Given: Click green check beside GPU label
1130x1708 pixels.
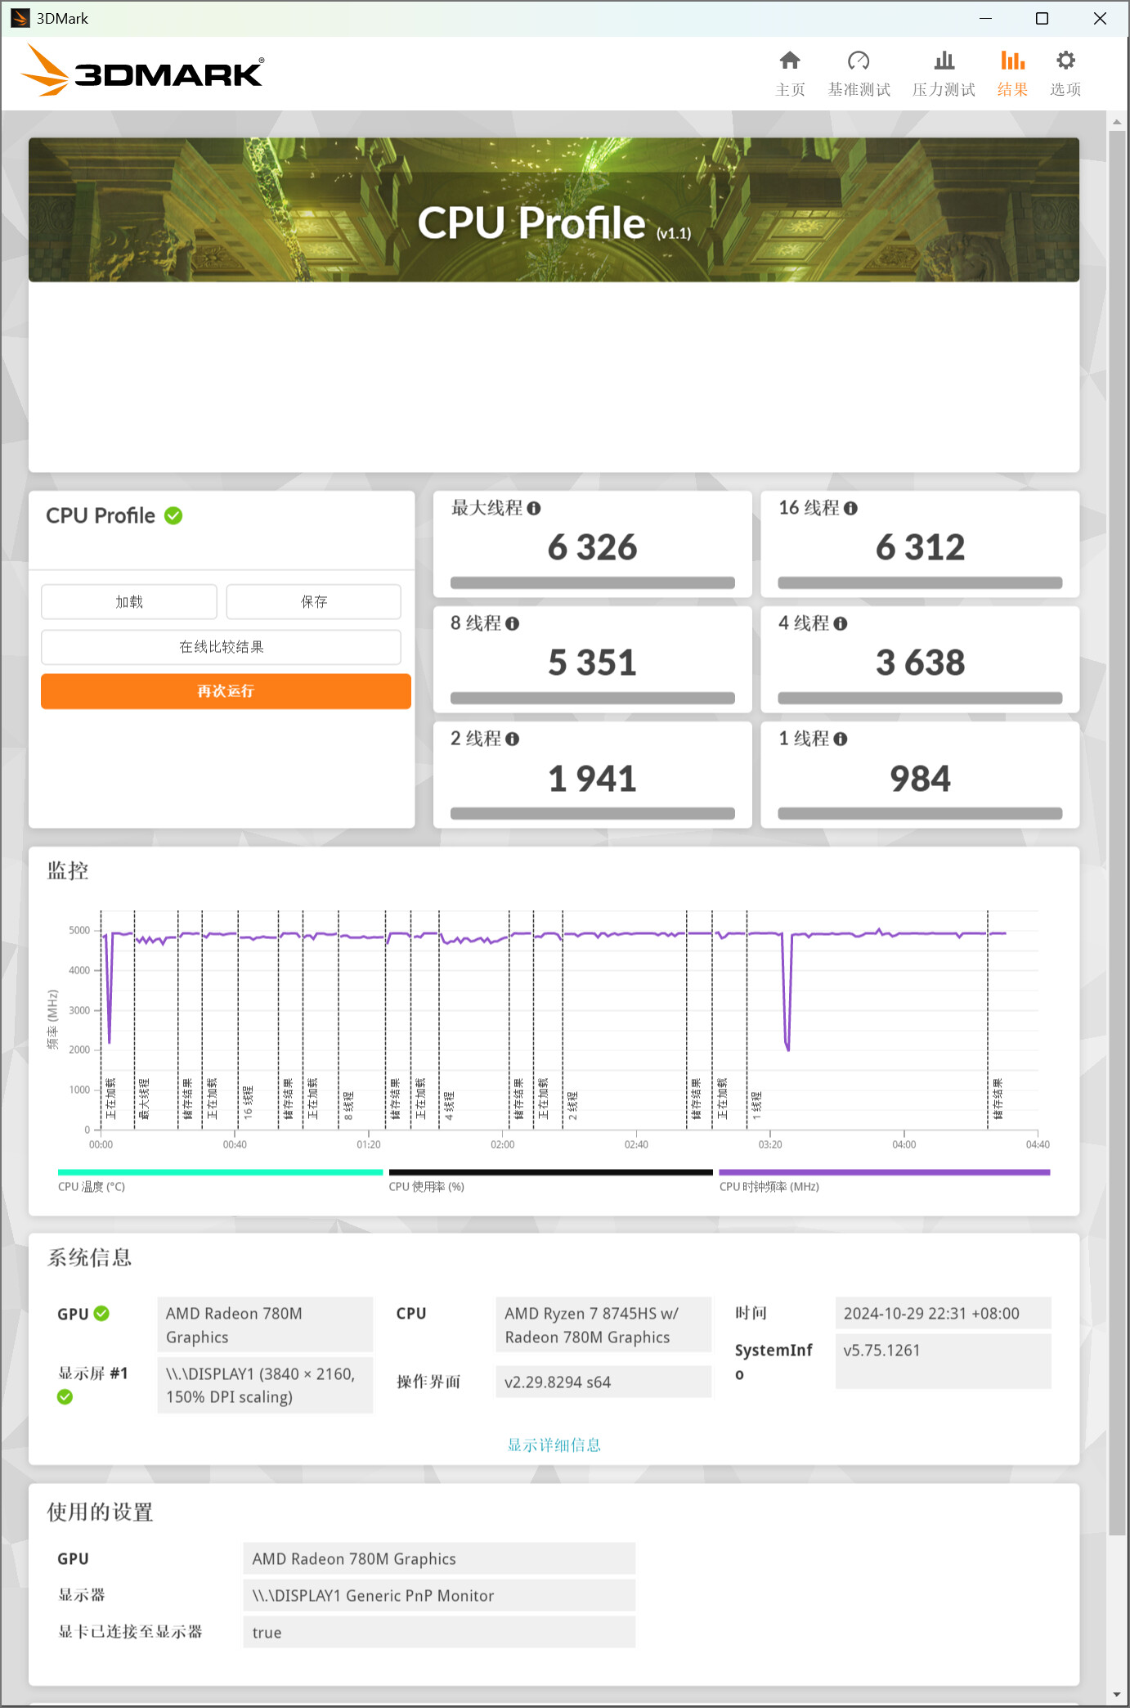Looking at the screenshot, I should pos(101,1314).
